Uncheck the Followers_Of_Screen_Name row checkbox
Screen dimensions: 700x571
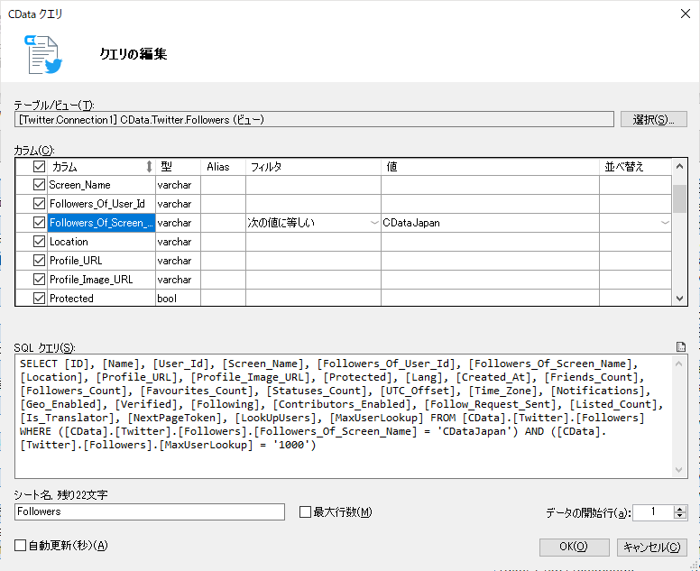[x=40, y=222]
